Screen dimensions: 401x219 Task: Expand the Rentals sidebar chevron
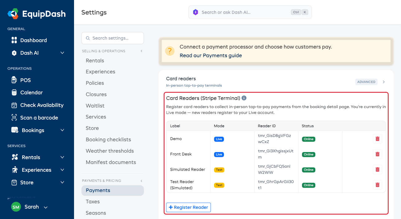pos(62,157)
